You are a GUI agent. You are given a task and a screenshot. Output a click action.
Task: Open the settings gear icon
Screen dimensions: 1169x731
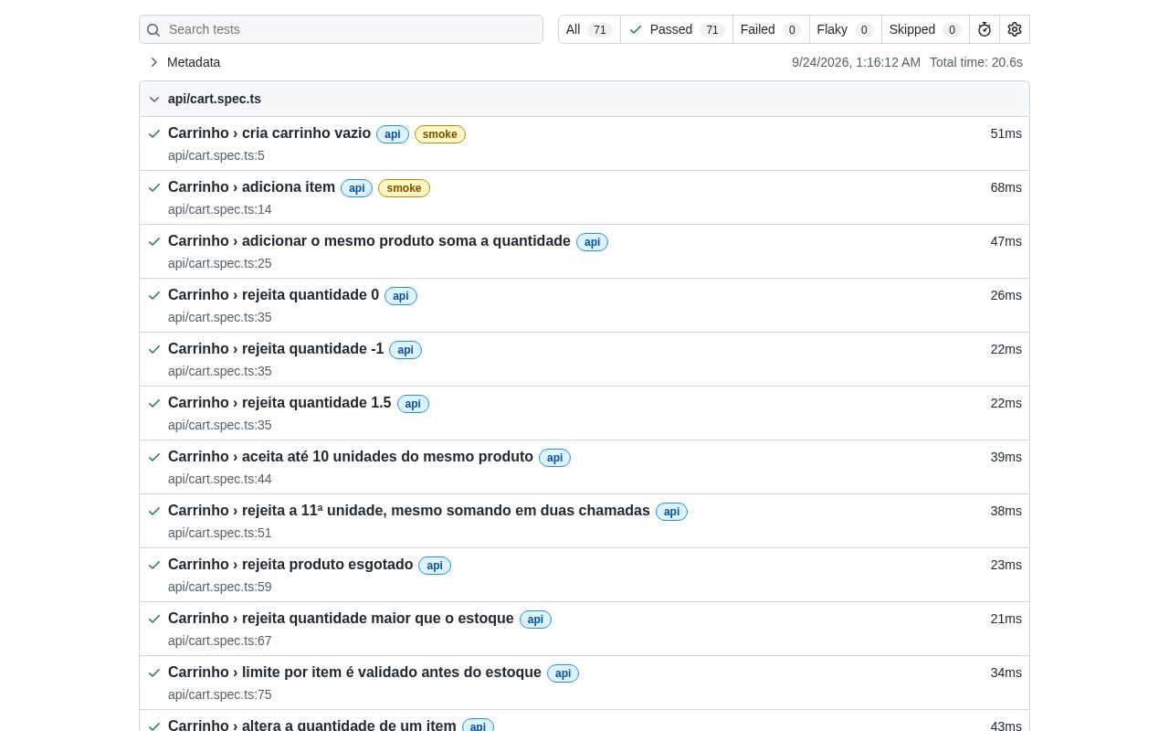1015,29
